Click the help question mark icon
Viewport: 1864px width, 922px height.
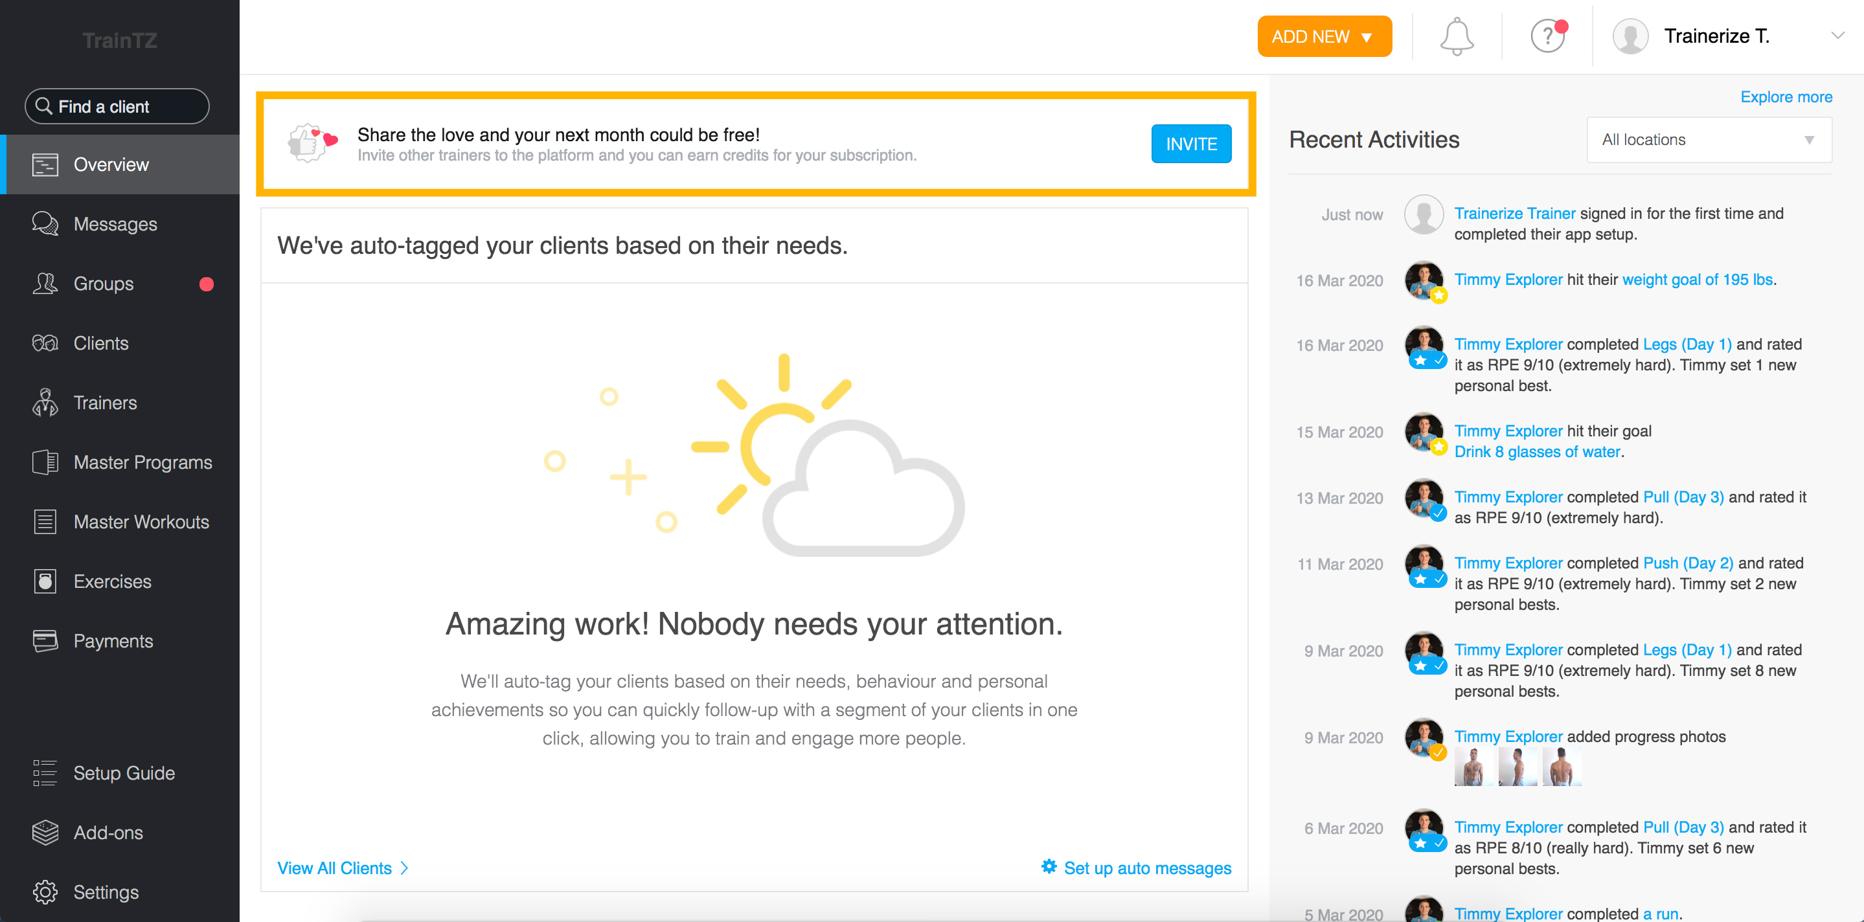1548,36
